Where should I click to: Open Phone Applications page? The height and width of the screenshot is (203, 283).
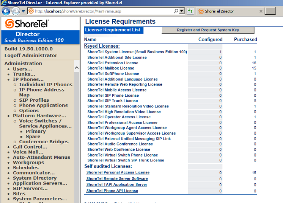tap(44, 105)
